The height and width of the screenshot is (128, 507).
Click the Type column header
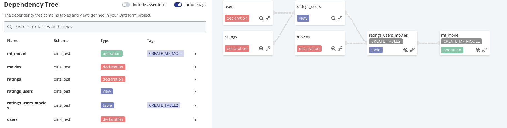[105, 41]
